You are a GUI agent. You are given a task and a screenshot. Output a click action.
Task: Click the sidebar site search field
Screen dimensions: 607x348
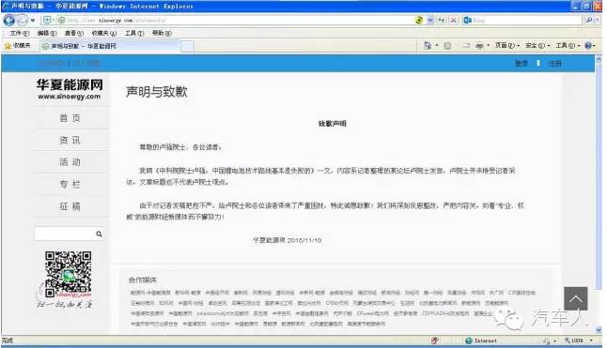(64, 234)
